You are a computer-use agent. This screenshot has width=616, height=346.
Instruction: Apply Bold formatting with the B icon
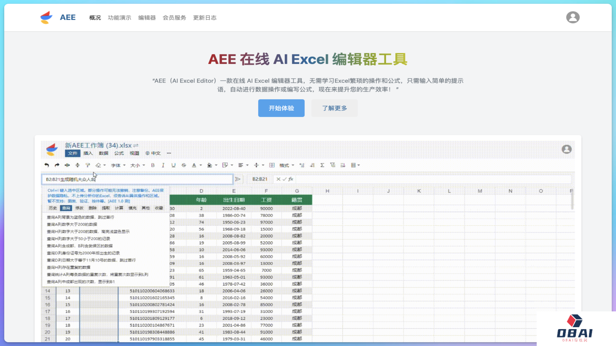tap(153, 165)
